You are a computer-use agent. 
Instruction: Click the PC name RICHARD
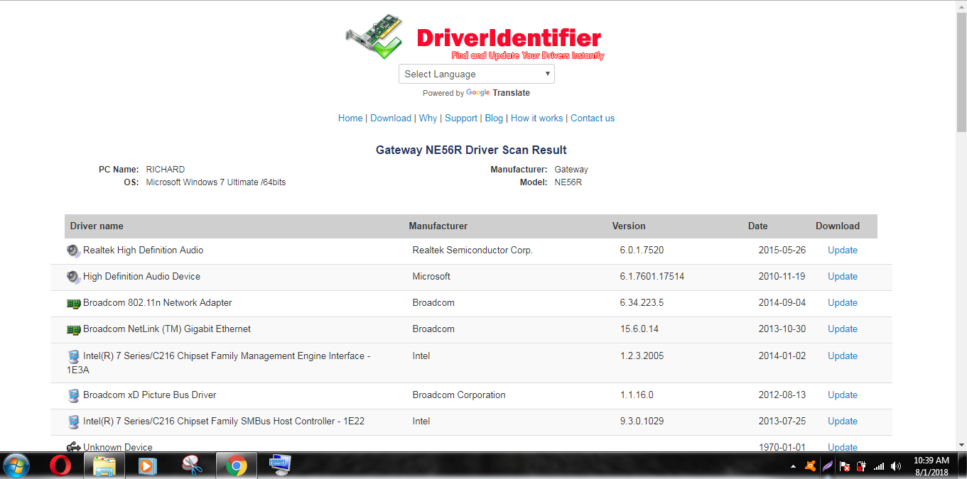(166, 170)
